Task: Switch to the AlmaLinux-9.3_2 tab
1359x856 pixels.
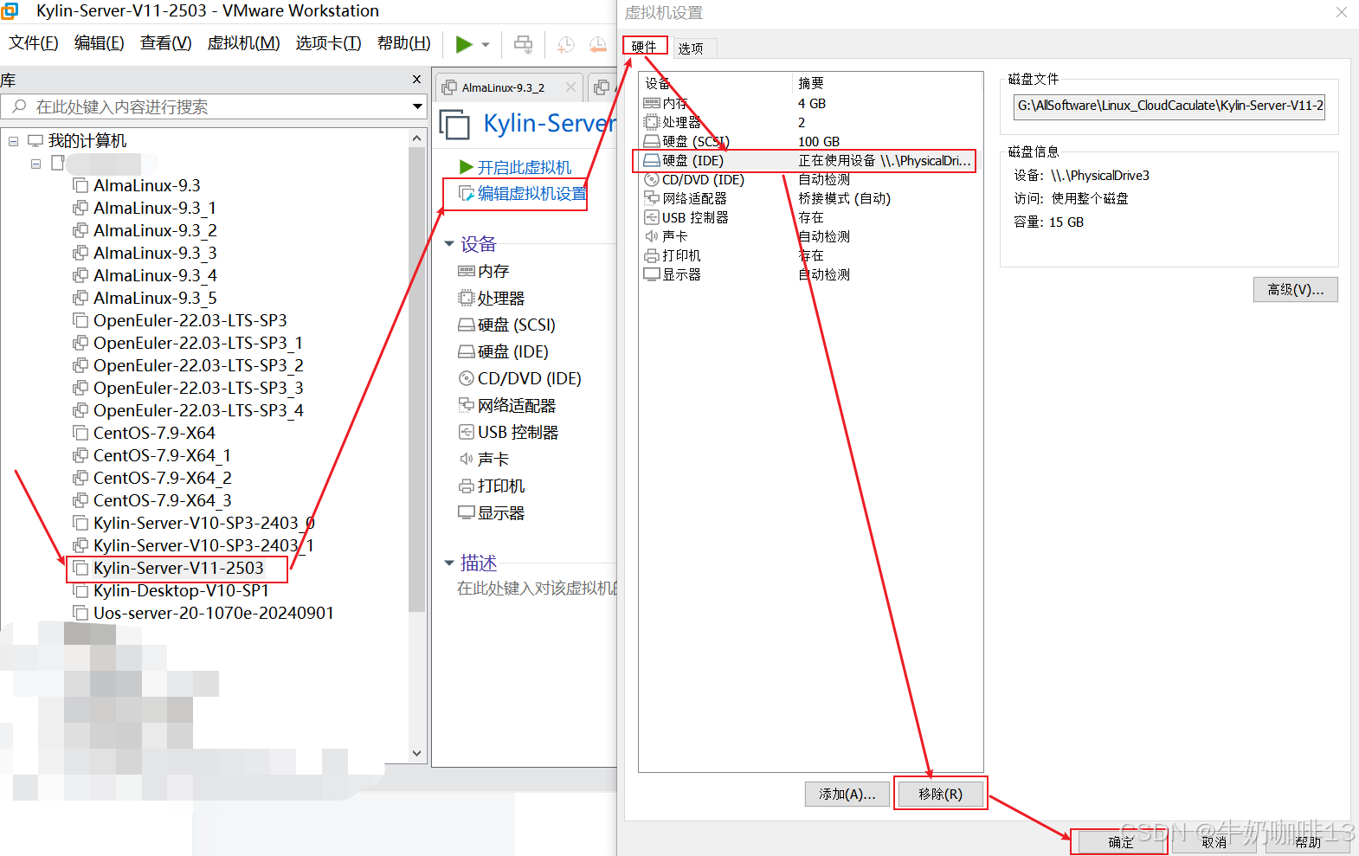Action: [502, 87]
